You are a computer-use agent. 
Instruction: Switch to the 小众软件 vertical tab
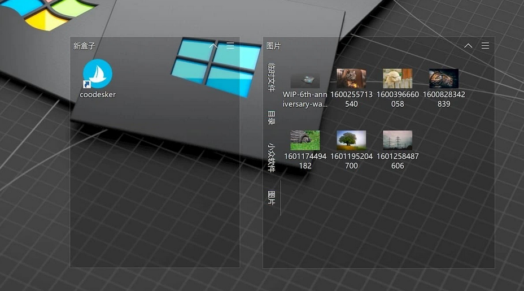272,158
